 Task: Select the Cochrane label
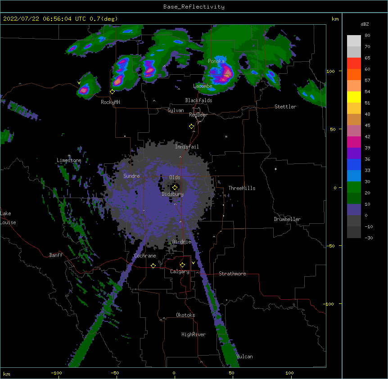point(145,256)
